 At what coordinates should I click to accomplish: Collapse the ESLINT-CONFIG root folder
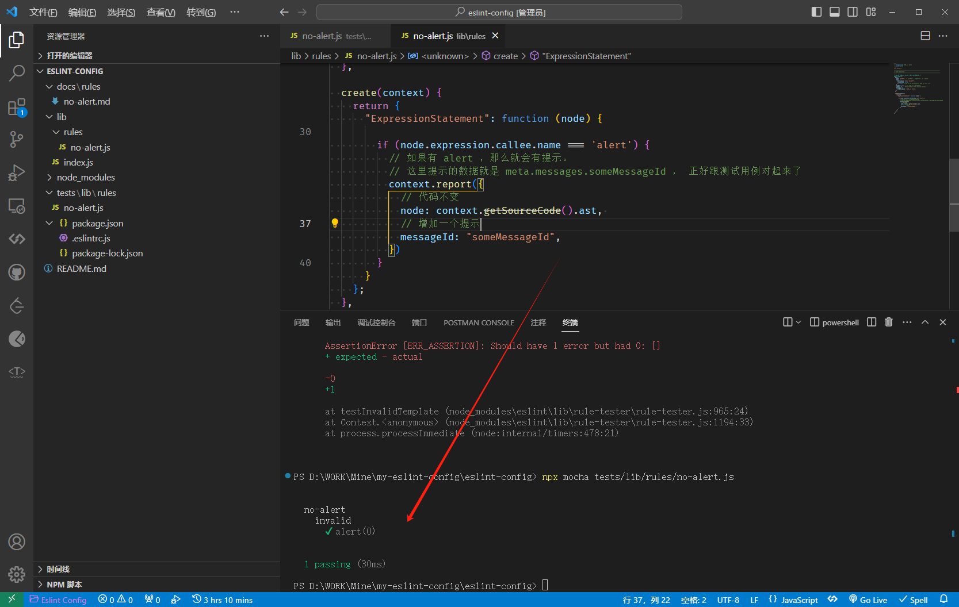[x=156, y=71]
